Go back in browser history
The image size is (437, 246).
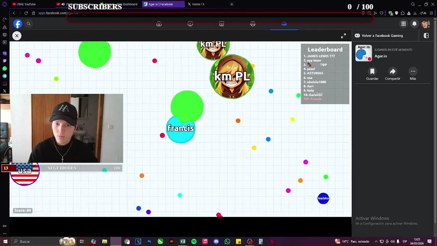pyautogui.click(x=14, y=13)
